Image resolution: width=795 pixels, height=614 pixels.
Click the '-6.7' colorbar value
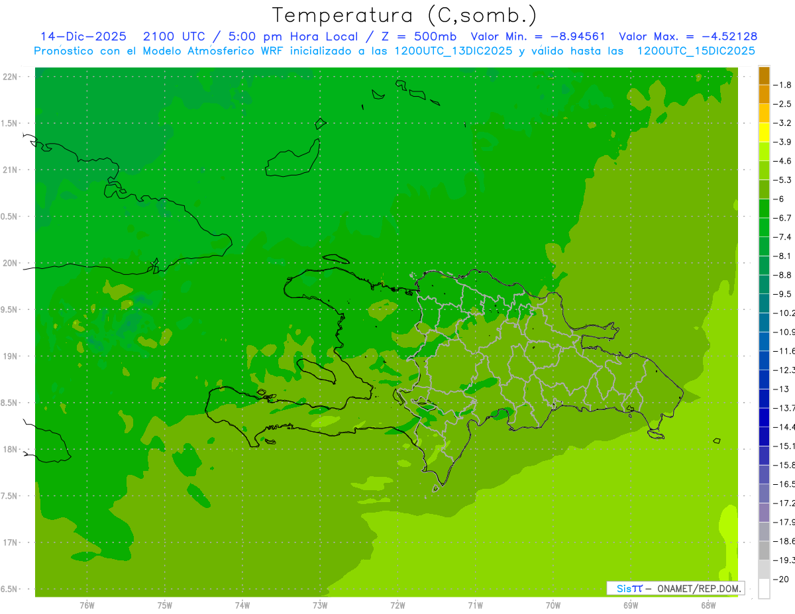click(x=782, y=218)
